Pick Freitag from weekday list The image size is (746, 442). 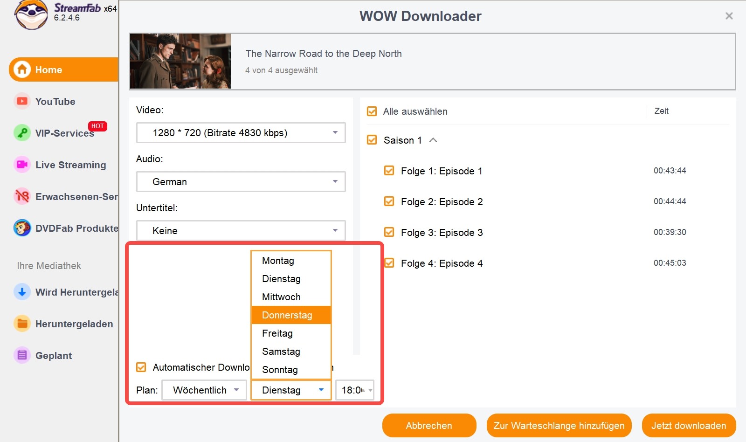(291, 333)
